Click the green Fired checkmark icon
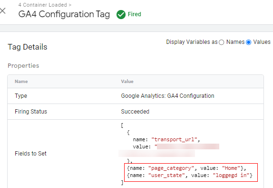 click(121, 14)
